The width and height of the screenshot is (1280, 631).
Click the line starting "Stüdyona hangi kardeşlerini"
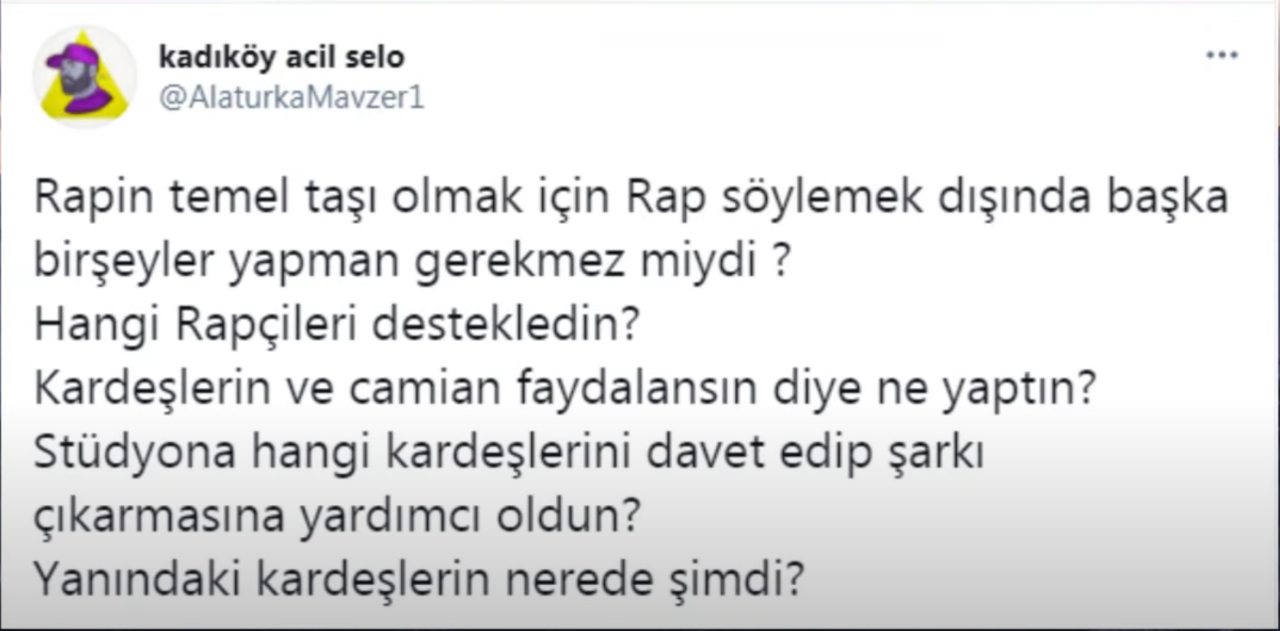[508, 452]
